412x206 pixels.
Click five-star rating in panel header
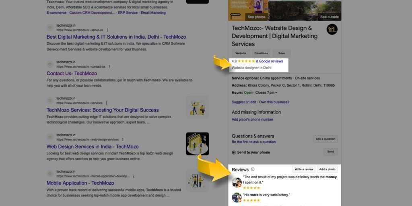pos(246,61)
